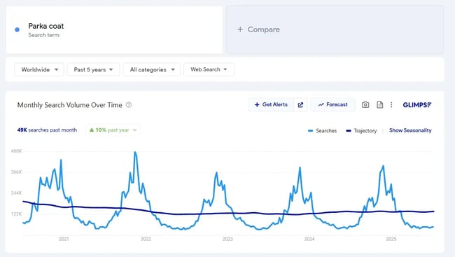Click the Get Alerts button
The height and width of the screenshot is (257, 455).
(x=271, y=104)
